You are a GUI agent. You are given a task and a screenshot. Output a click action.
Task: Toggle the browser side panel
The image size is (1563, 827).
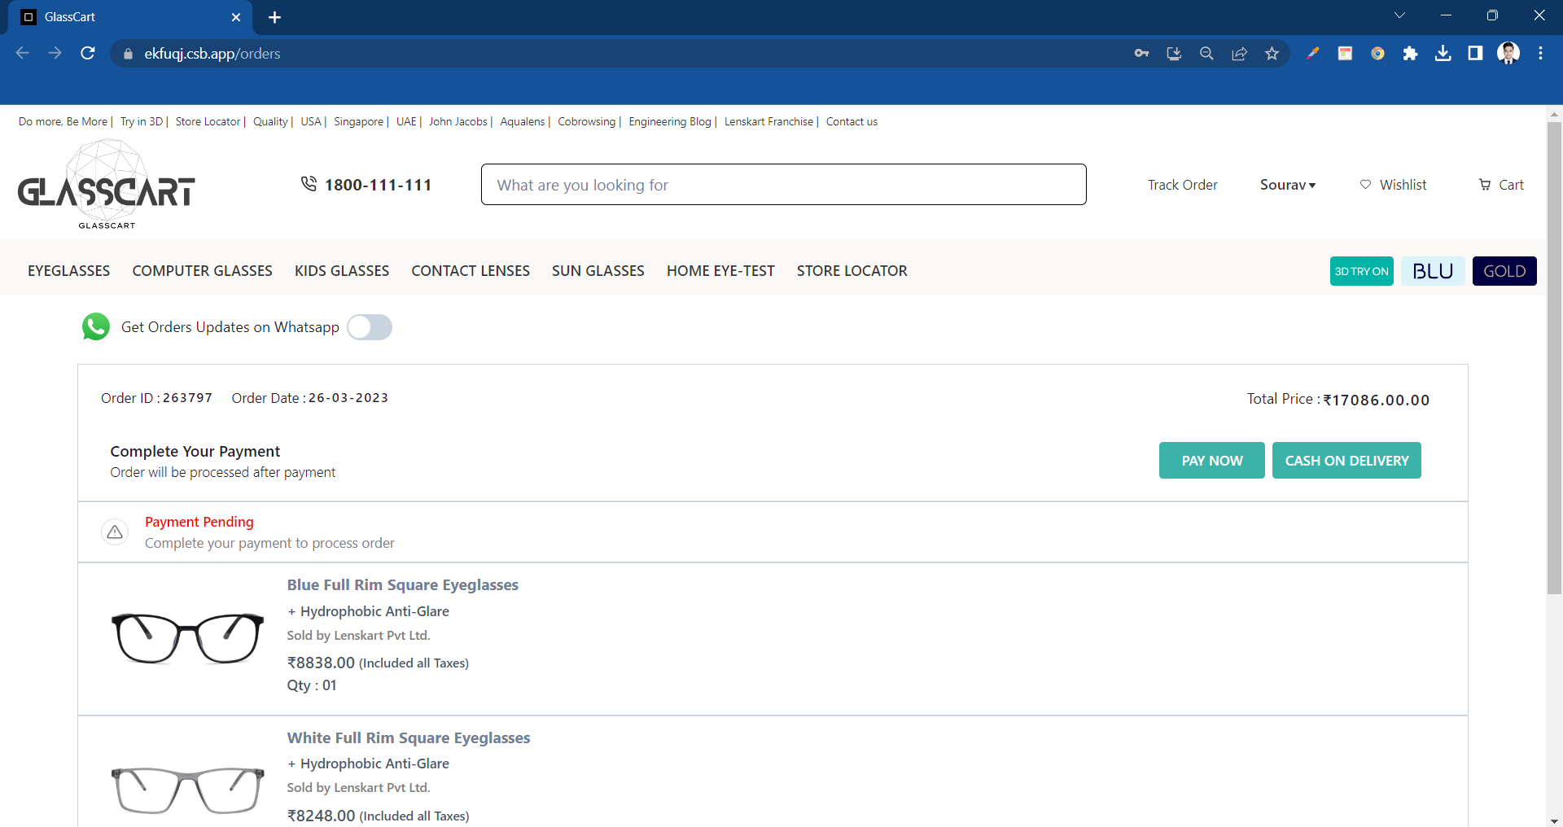point(1475,54)
